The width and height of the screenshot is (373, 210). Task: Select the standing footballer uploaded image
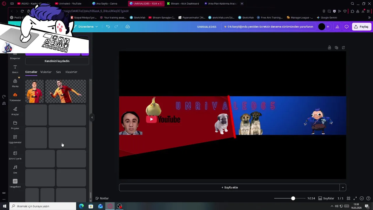click(x=34, y=91)
